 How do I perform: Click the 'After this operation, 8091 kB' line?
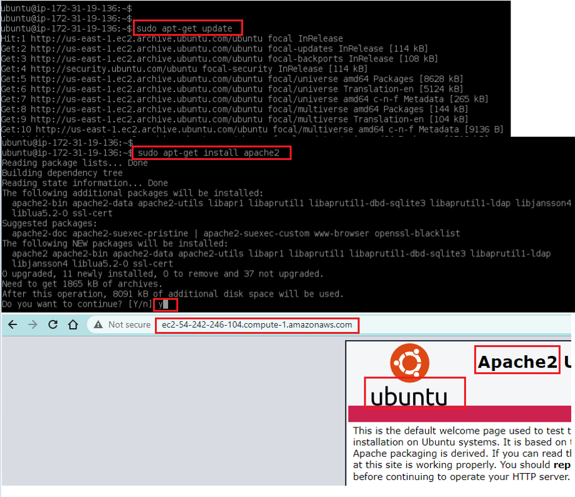tap(172, 294)
